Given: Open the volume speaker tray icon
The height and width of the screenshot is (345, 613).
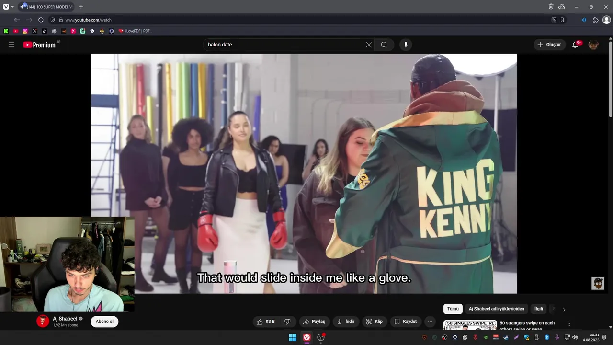Looking at the screenshot, I should click(575, 337).
